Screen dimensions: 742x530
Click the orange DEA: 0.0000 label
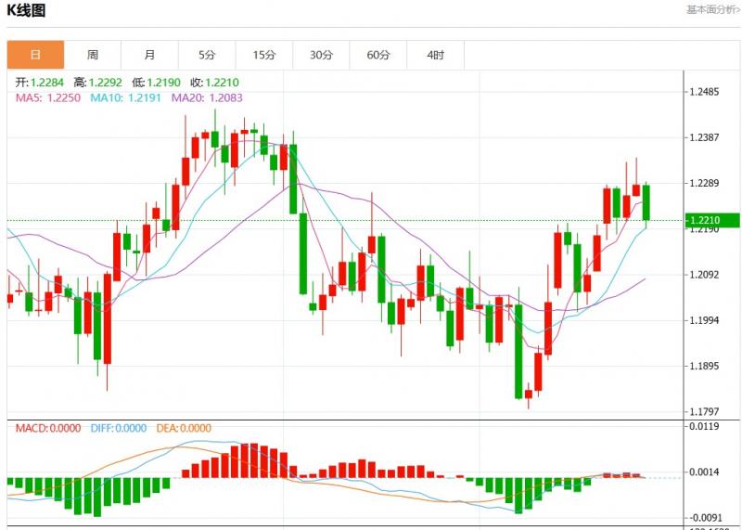[184, 428]
